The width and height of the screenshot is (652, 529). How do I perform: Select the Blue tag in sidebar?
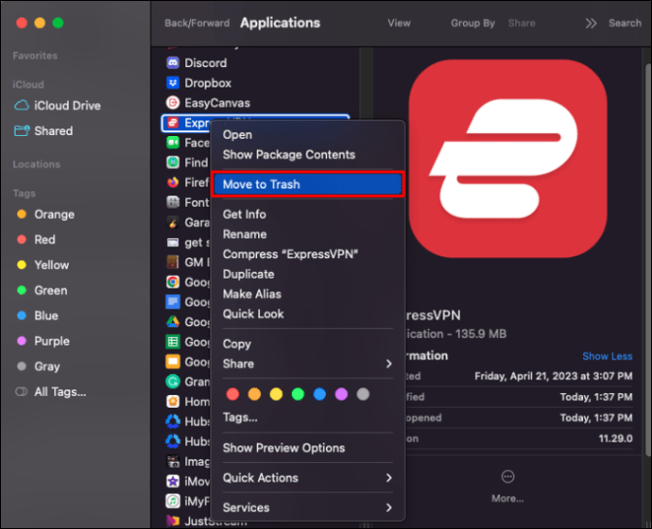[x=38, y=316]
